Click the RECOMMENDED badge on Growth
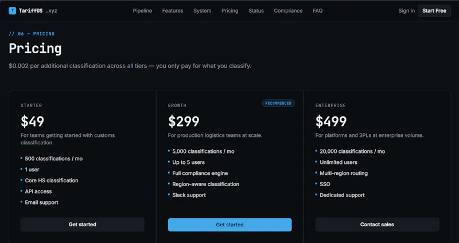 click(278, 103)
